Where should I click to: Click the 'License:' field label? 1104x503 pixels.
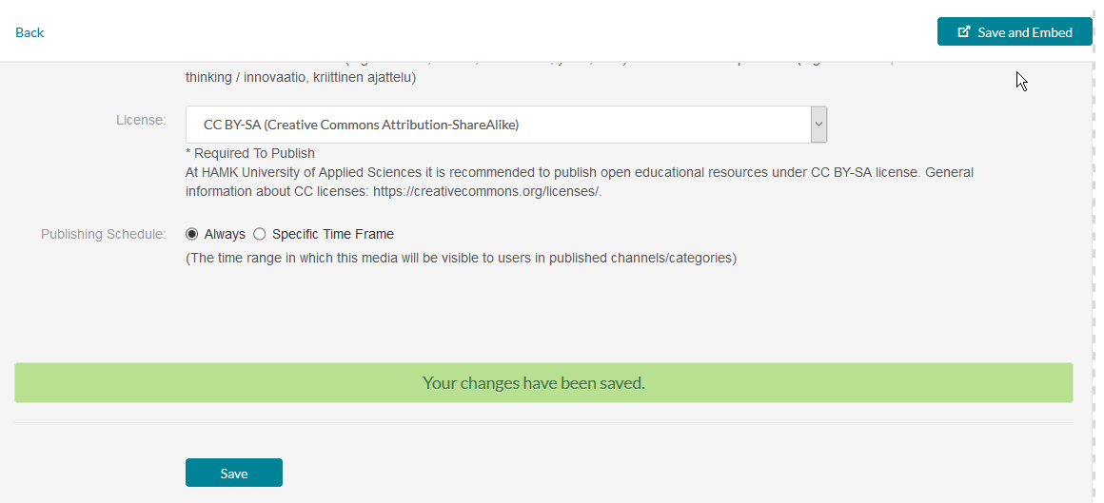(x=141, y=120)
